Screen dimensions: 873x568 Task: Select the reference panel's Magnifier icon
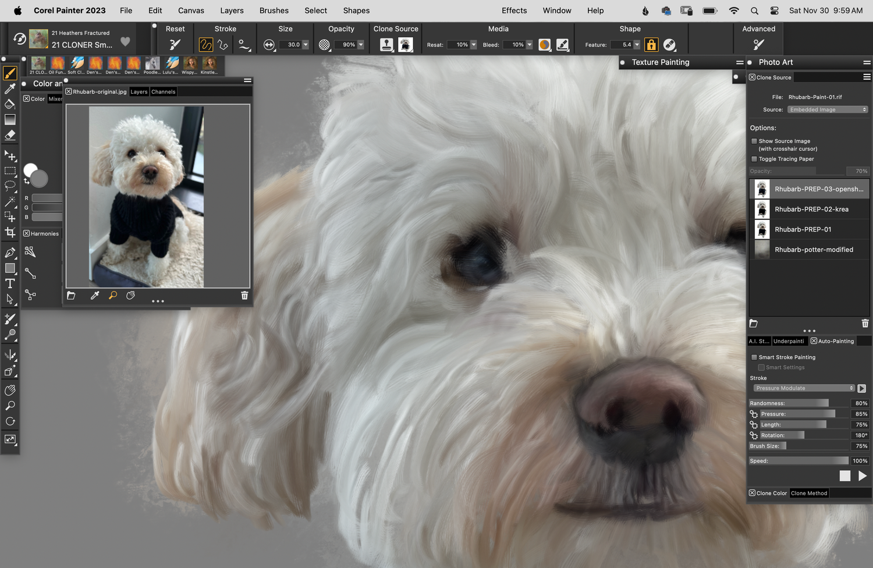(x=113, y=296)
